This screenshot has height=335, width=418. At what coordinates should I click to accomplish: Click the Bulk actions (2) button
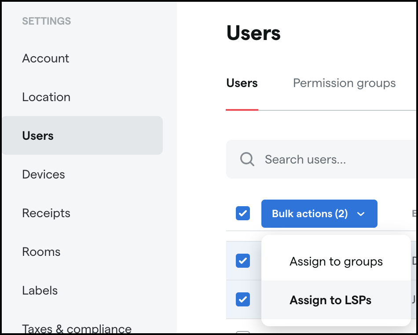click(x=310, y=214)
